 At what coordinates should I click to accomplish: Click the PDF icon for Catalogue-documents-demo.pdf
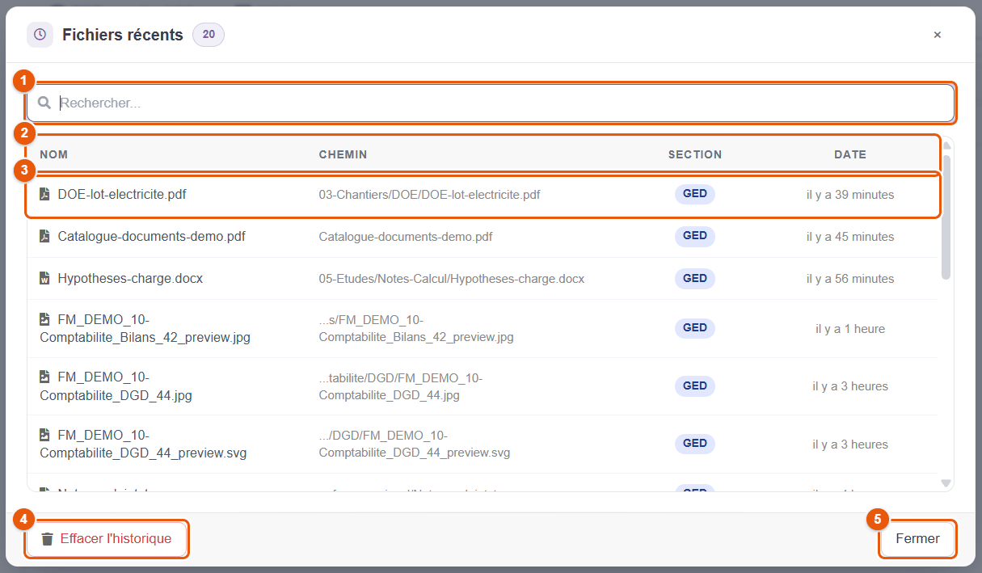pyautogui.click(x=44, y=237)
